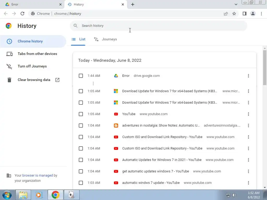Click the external-link icon beside Clear browsing data

(x=57, y=80)
